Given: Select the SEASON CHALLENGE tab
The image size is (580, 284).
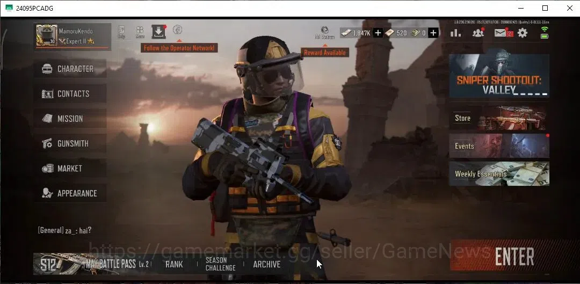Looking at the screenshot, I should [x=221, y=264].
